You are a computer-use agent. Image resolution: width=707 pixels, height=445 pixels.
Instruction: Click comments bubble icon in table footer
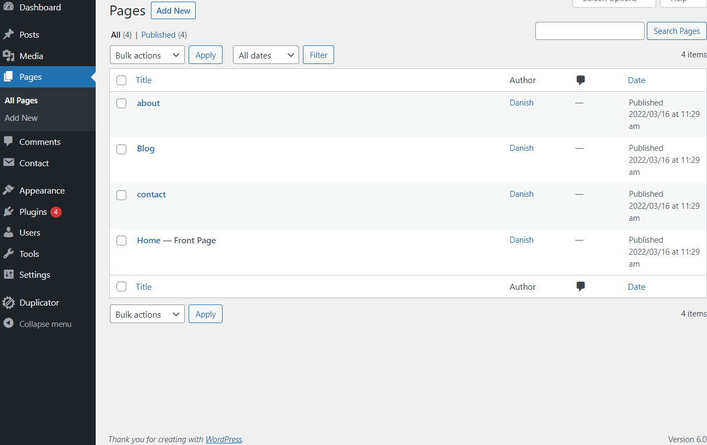581,287
